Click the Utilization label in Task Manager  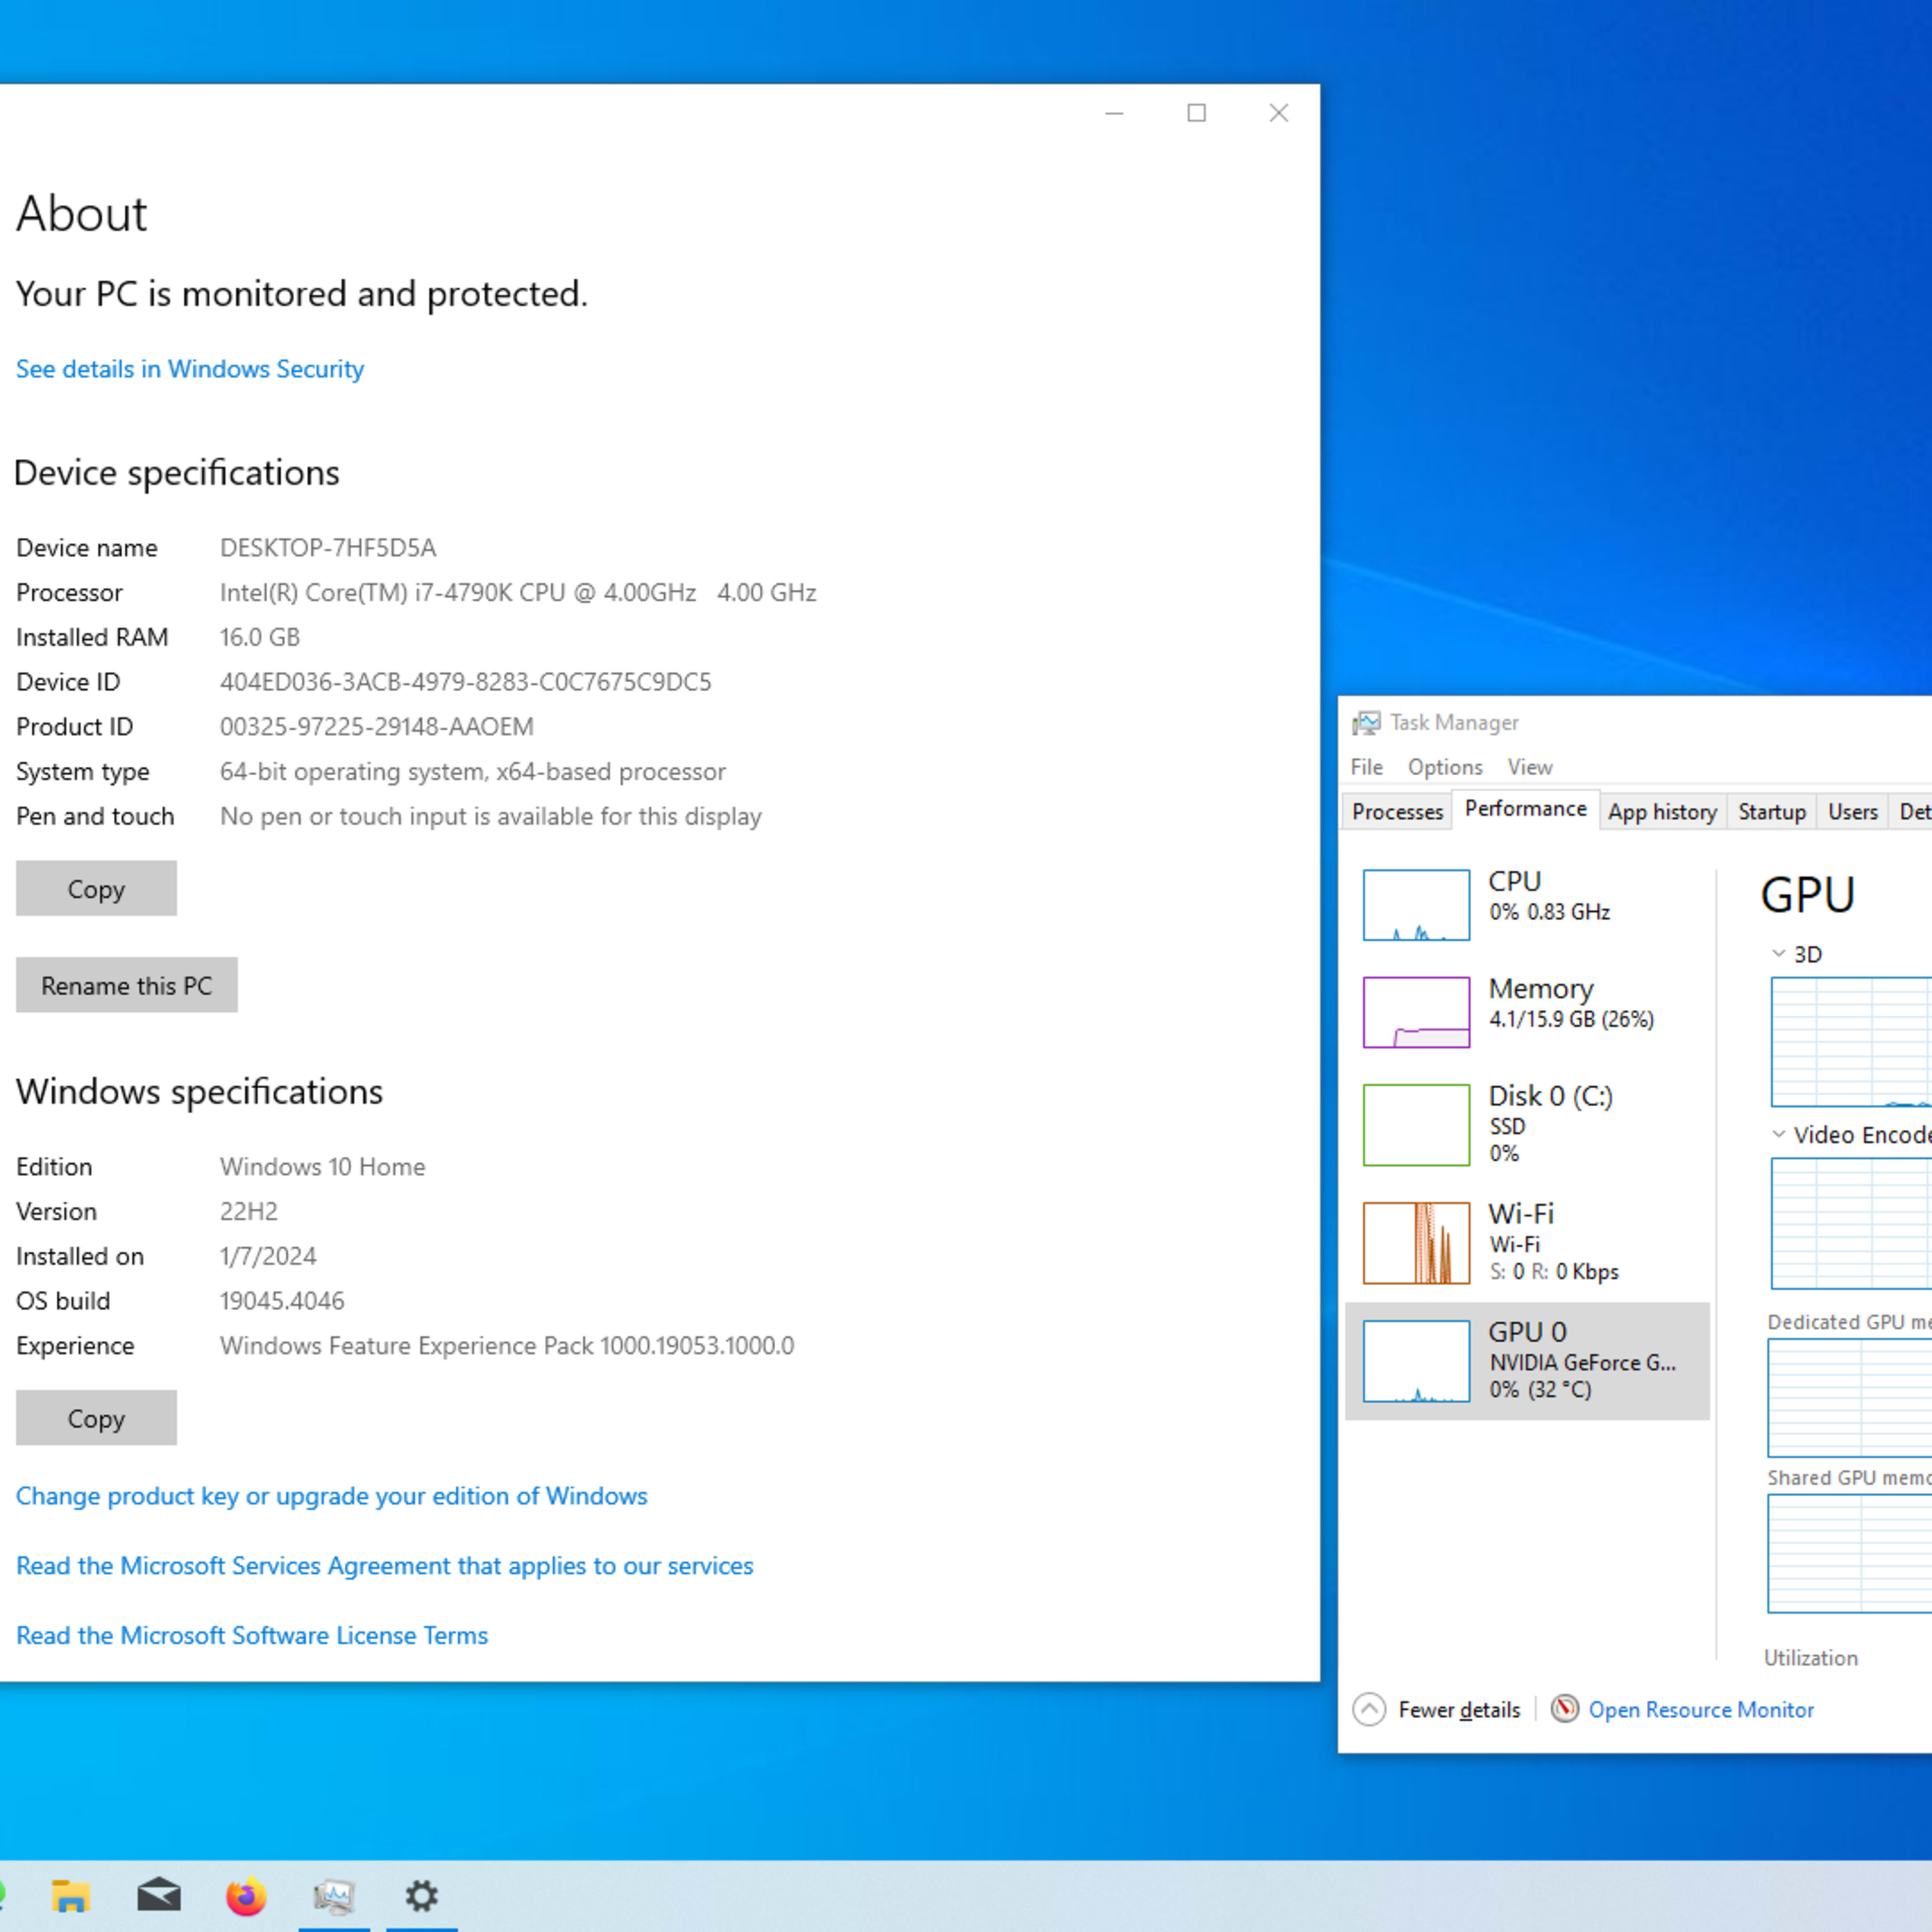click(1810, 1658)
